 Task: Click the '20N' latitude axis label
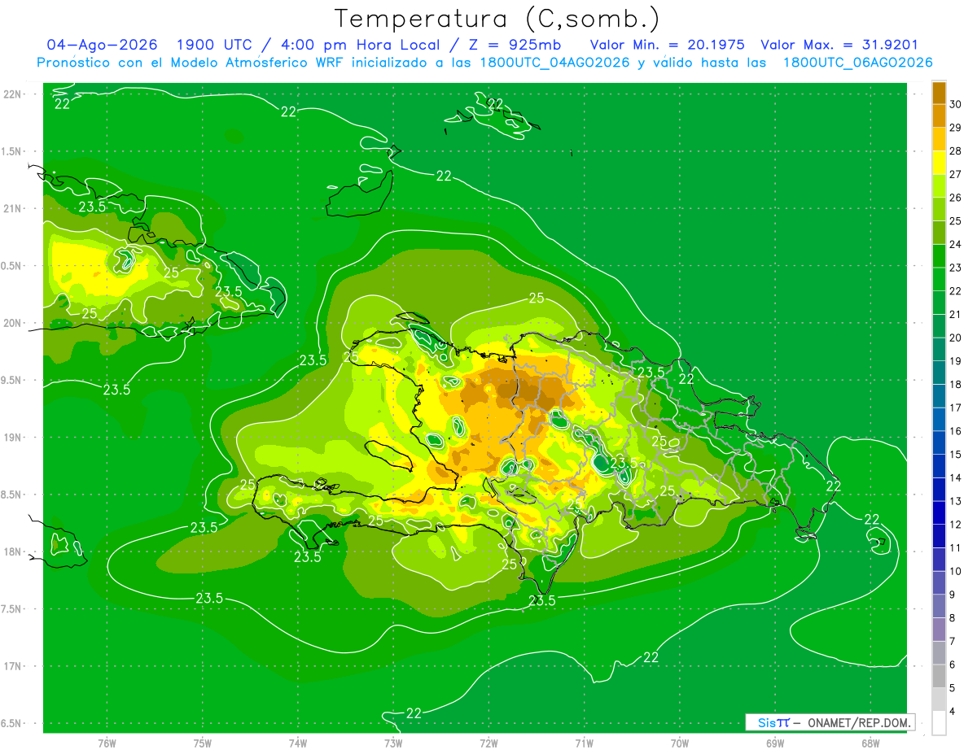[14, 324]
